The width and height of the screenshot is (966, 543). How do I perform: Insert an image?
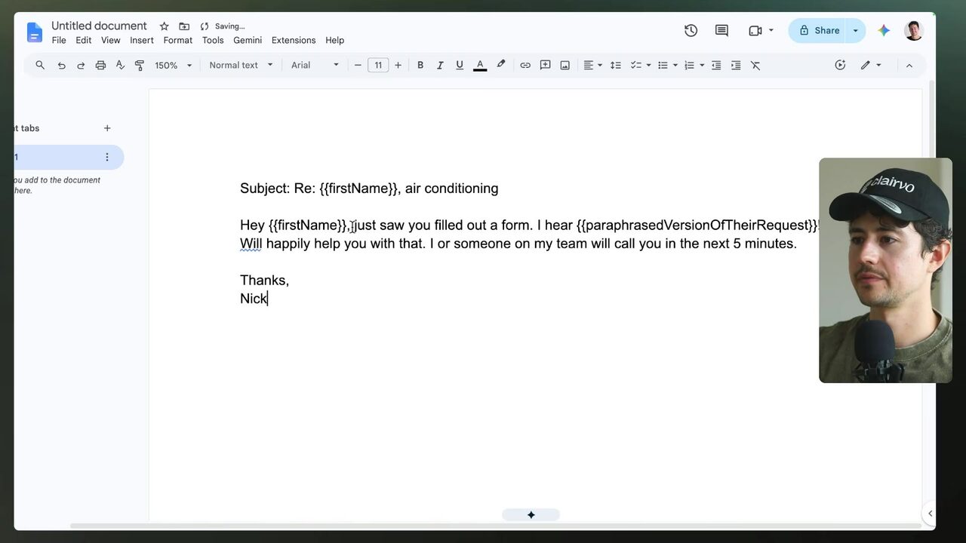(x=565, y=66)
